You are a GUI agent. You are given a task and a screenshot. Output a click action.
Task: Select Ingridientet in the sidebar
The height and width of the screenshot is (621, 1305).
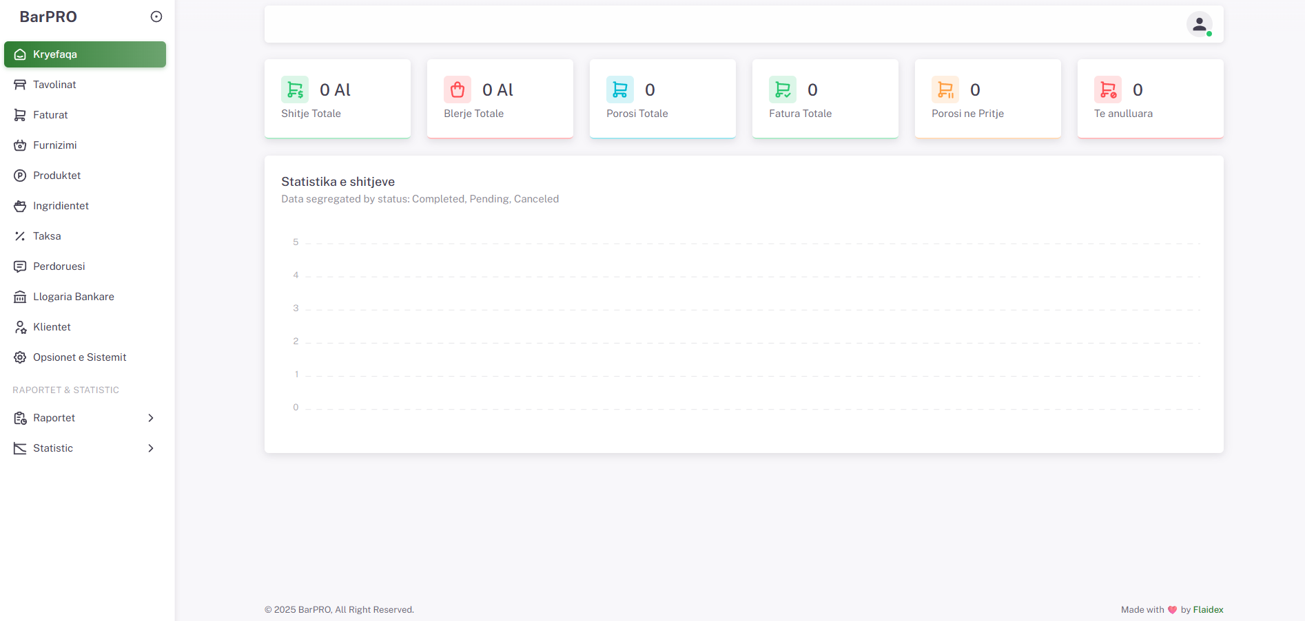click(x=85, y=206)
